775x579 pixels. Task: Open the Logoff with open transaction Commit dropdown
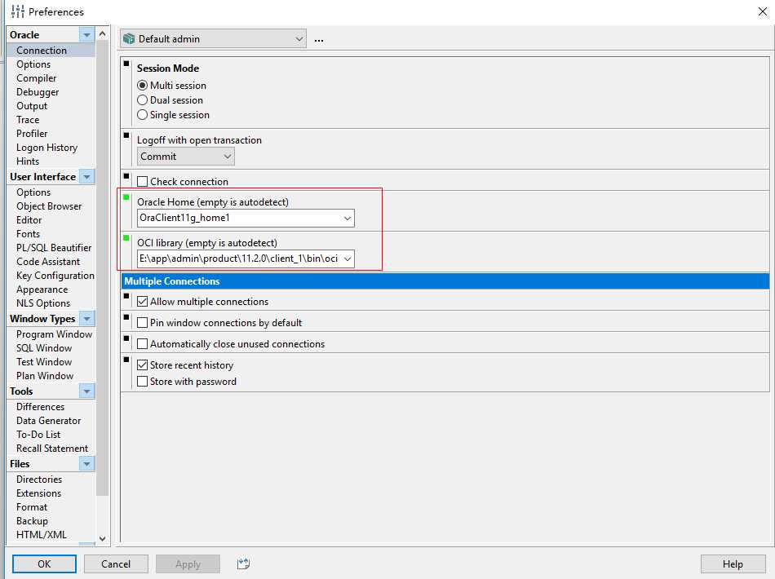pos(186,157)
